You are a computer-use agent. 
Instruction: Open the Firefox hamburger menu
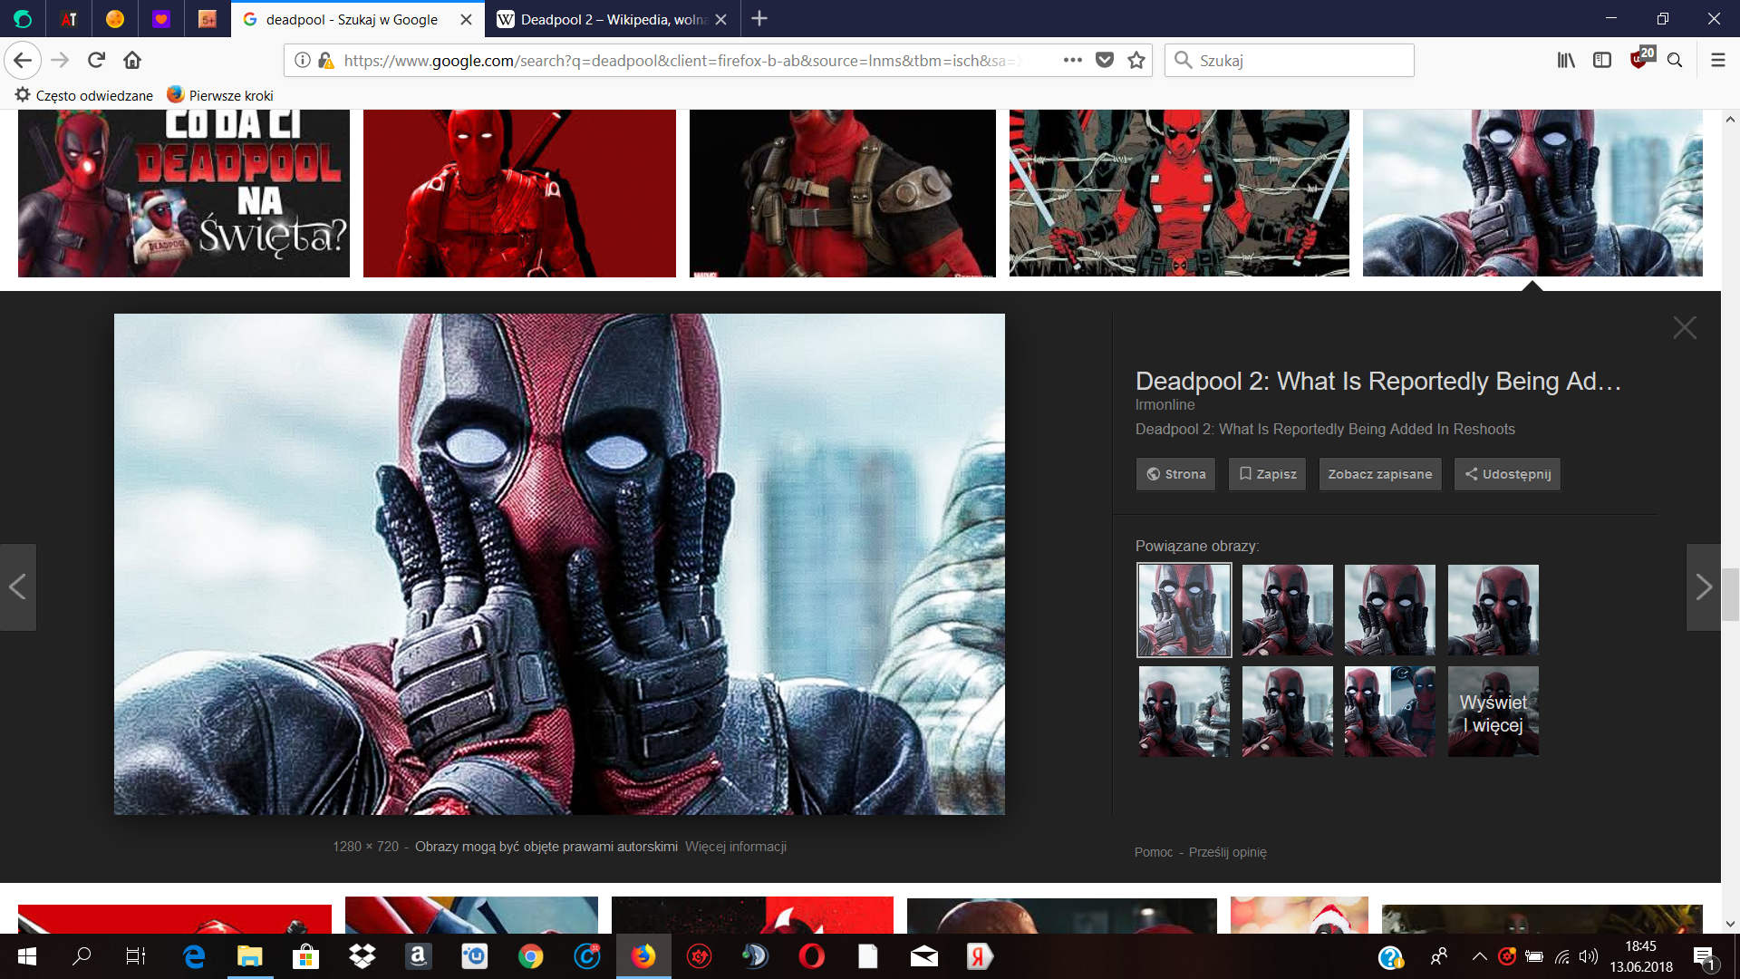pyautogui.click(x=1717, y=60)
